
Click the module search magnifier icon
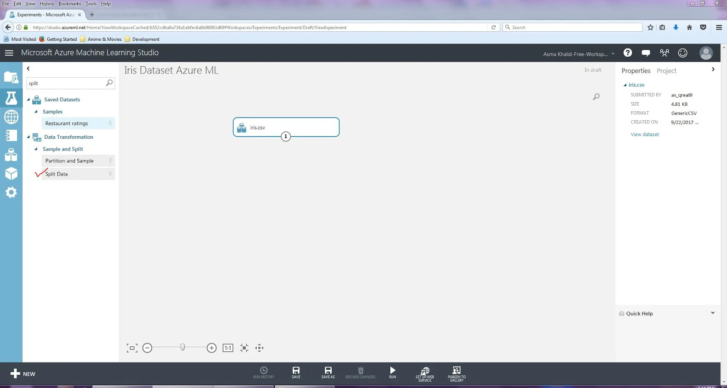[x=109, y=83]
